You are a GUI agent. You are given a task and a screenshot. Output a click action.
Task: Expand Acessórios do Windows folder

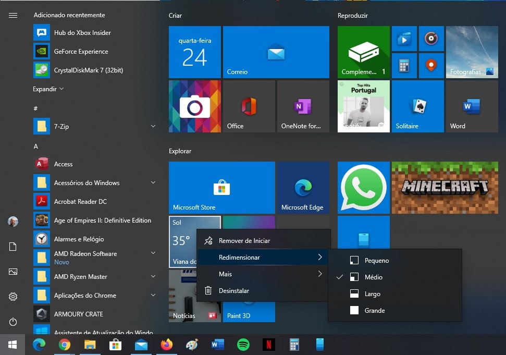153,182
